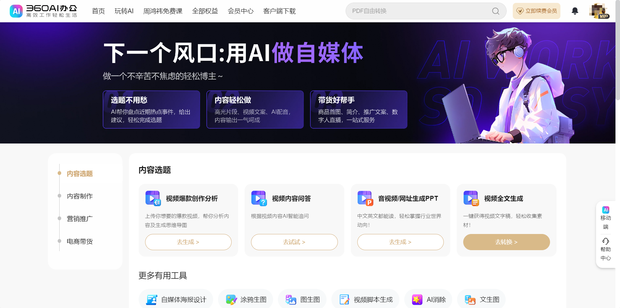This screenshot has height=308, width=620.
Task: Click the 360AI办公 logo
Action: [x=43, y=11]
